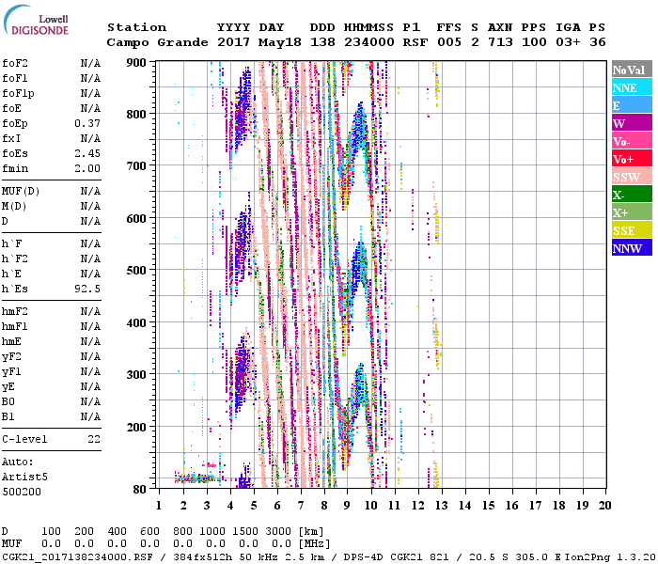Click the foF2 parameter label
Viewport: 658px width, 564px height.
click(x=15, y=63)
